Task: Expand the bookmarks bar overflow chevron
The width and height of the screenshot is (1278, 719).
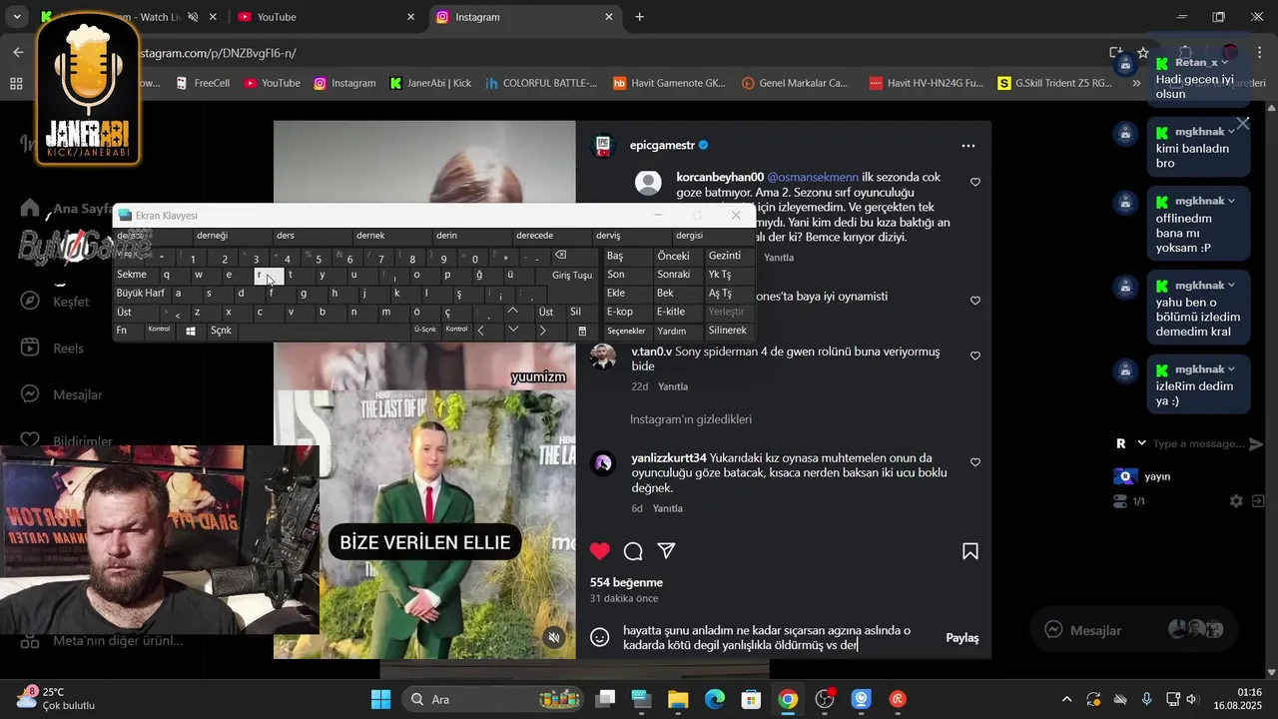Action: [1136, 84]
